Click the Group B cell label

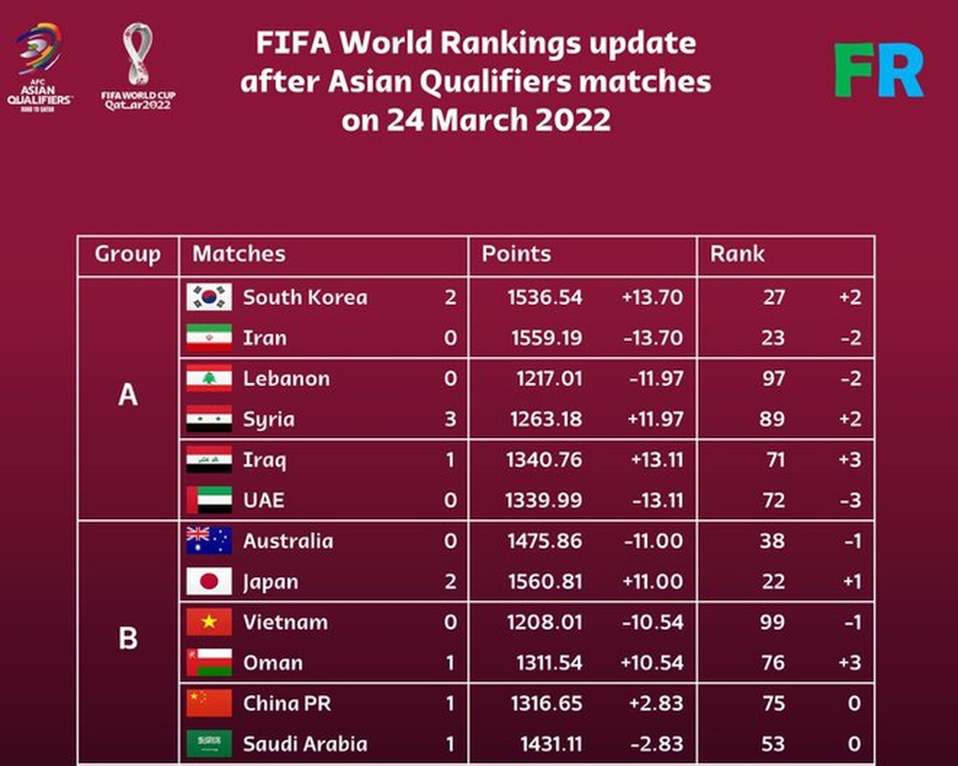click(x=128, y=638)
